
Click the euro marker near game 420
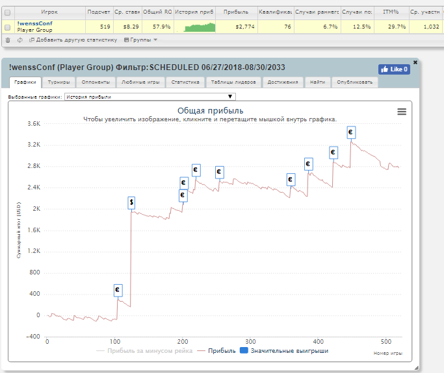[333, 152]
